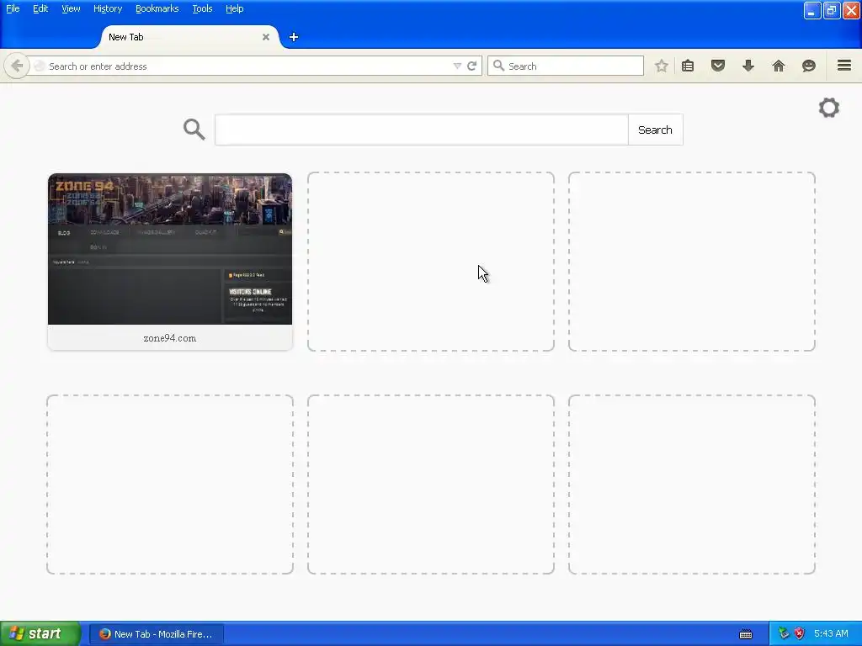Open the Tools menu
Viewport: 862px width, 646px height.
coord(202,8)
